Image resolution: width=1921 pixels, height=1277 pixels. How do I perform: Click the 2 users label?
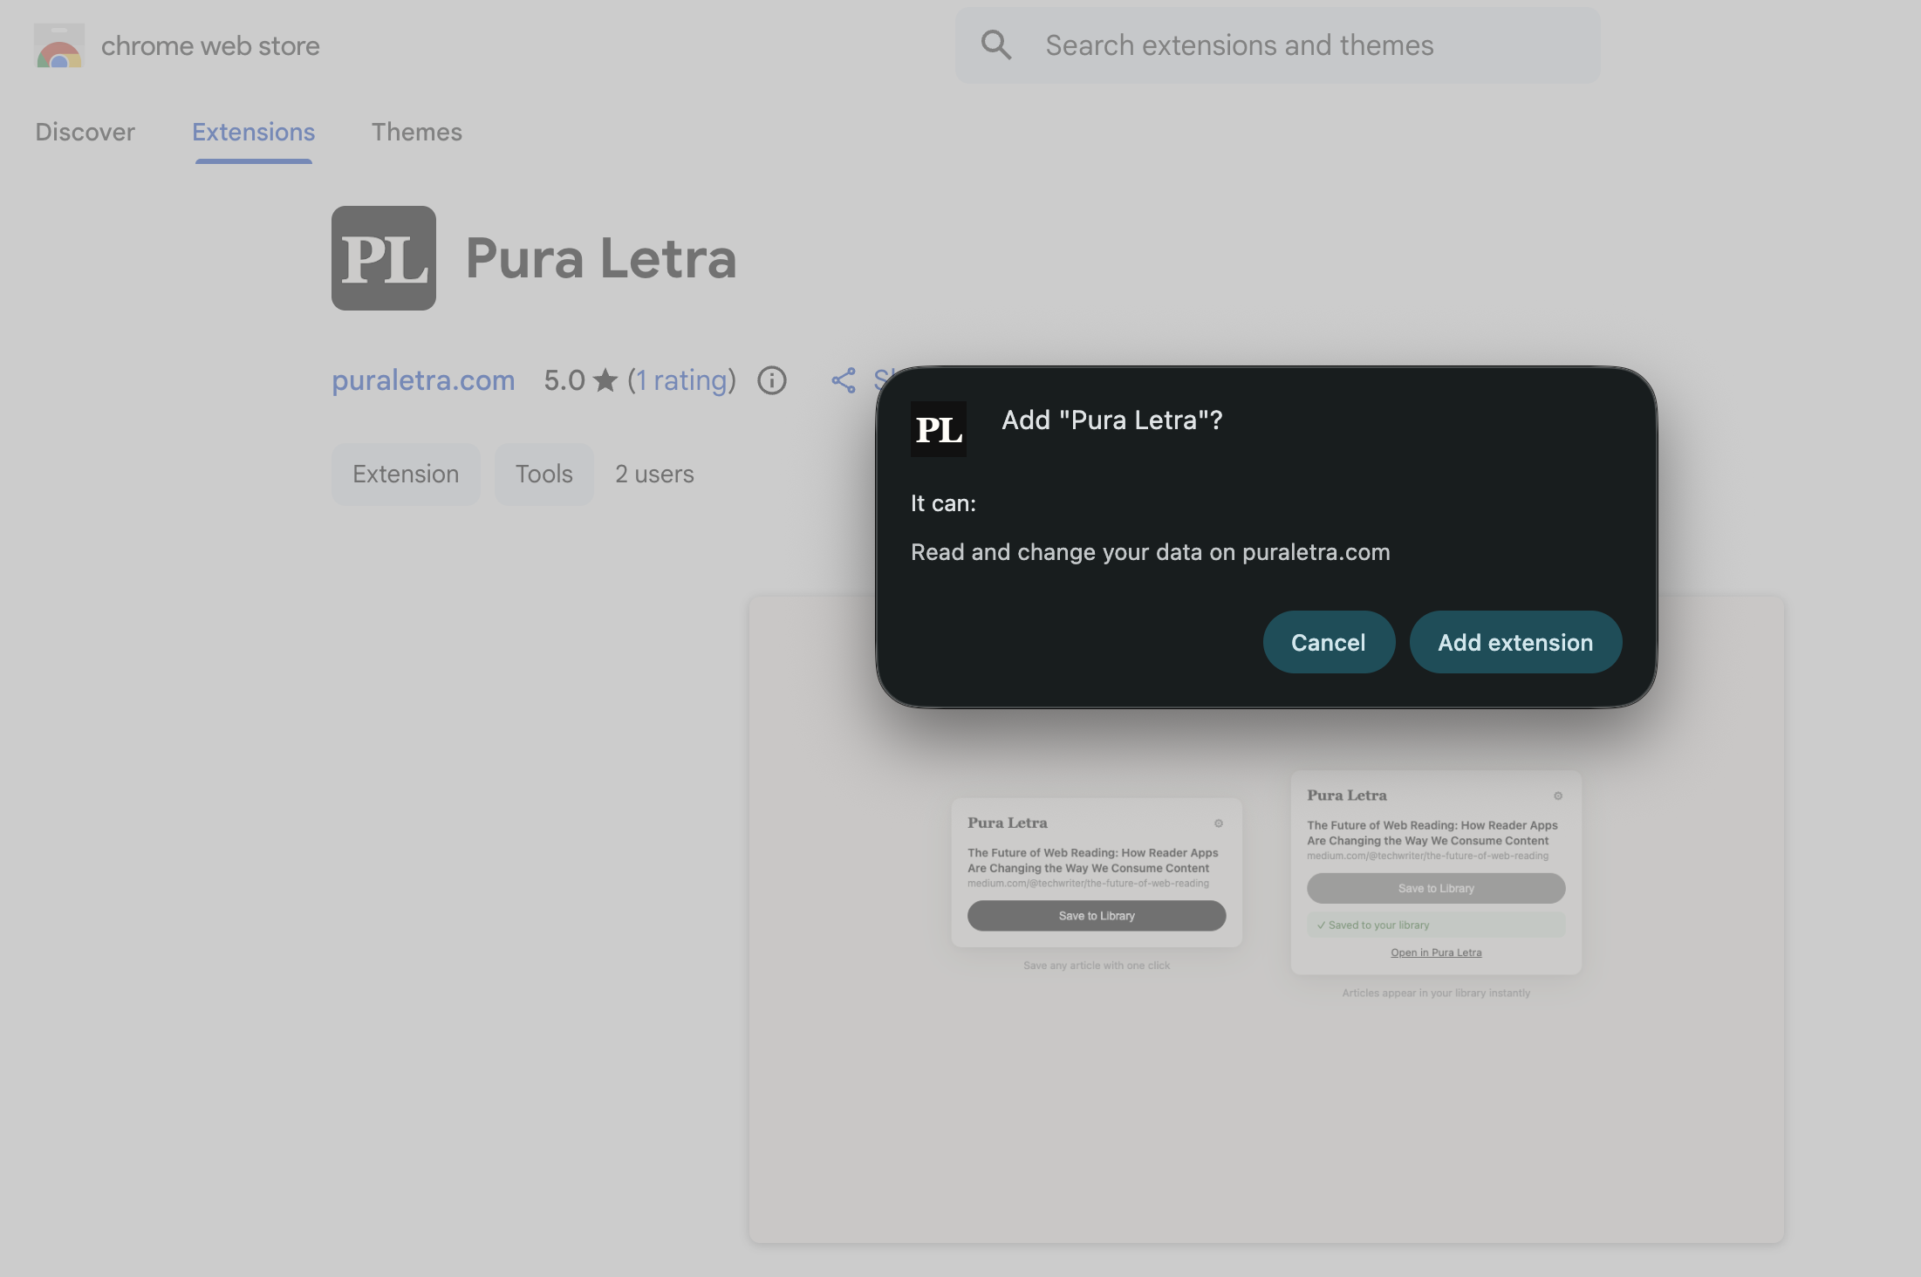pyautogui.click(x=654, y=474)
